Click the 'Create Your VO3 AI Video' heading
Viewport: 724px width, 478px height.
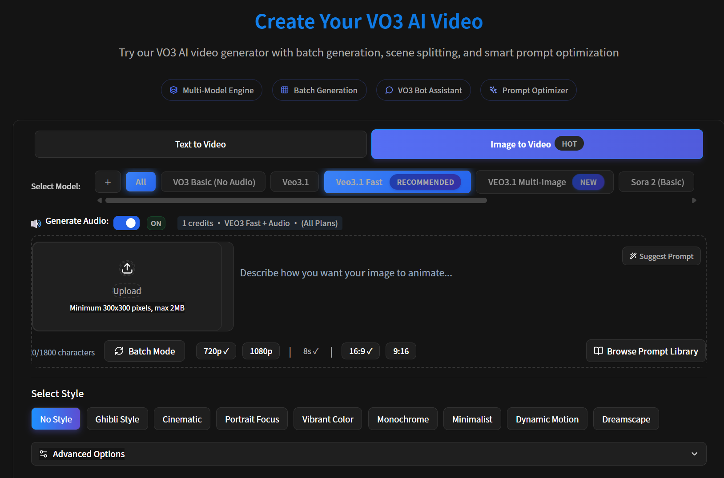tap(369, 21)
